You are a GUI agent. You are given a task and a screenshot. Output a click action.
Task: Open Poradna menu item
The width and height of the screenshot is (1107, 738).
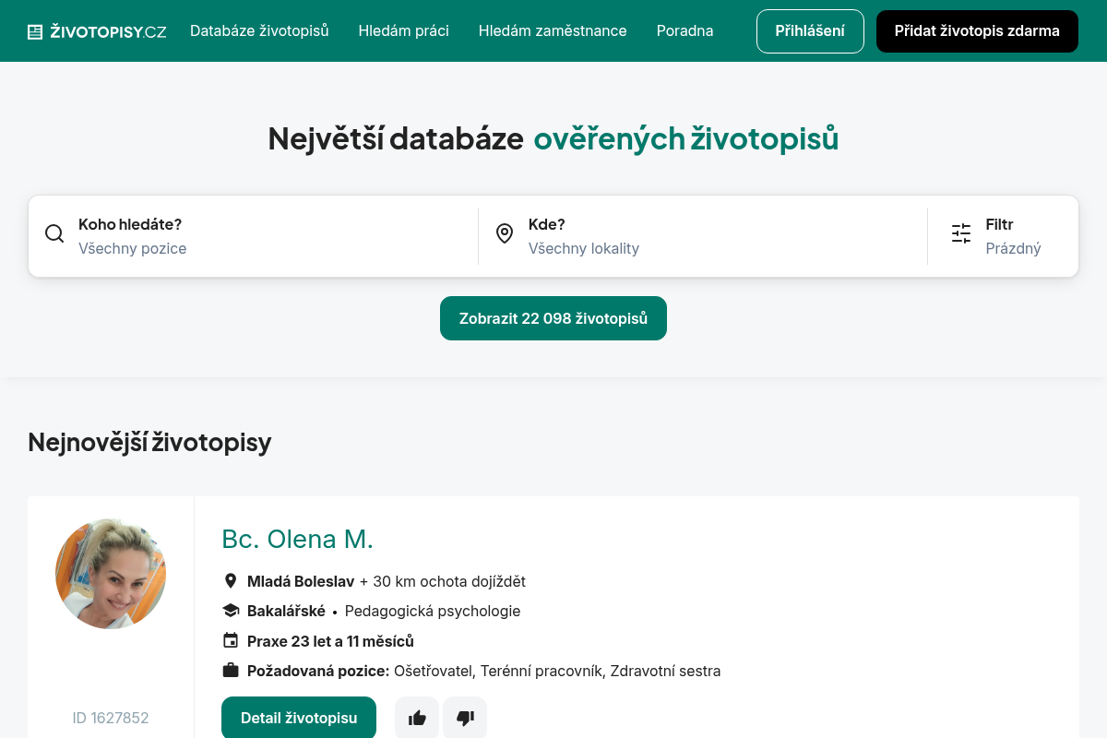click(x=684, y=31)
